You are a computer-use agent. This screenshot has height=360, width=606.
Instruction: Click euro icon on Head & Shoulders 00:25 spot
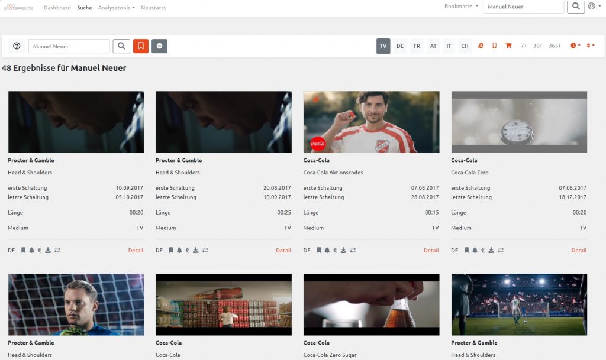[188, 250]
